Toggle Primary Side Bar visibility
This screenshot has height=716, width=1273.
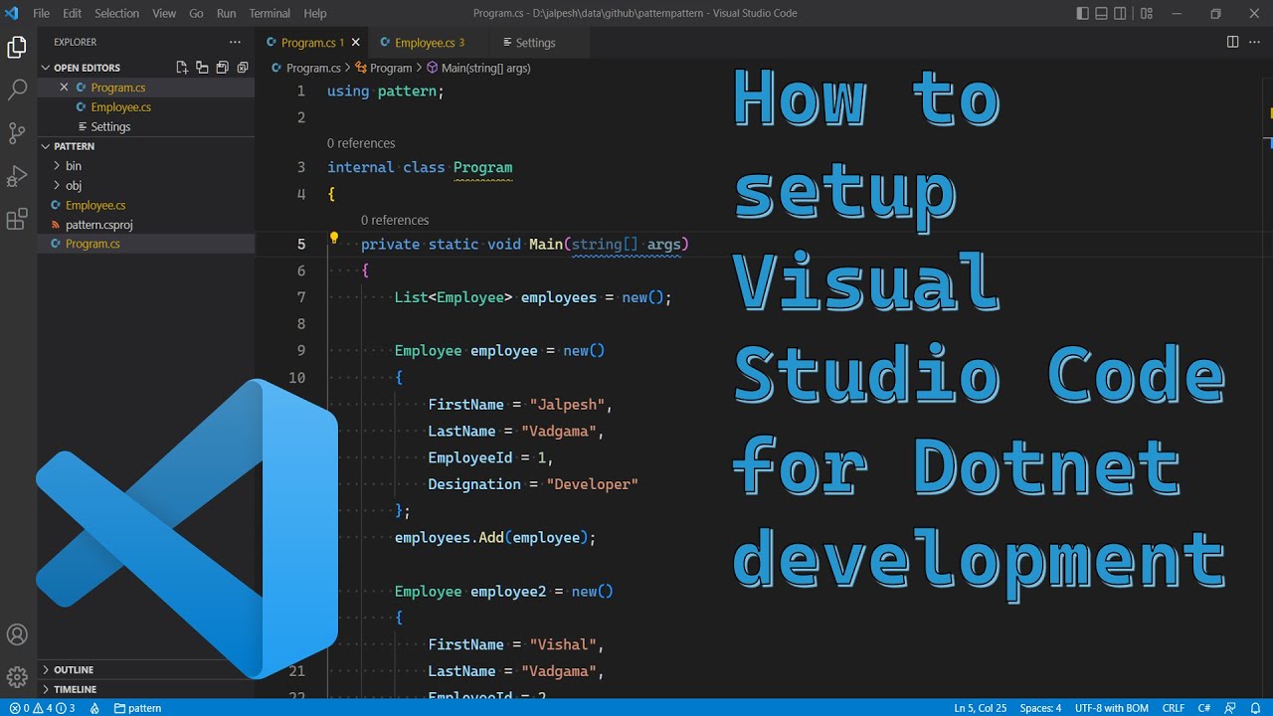pos(1083,13)
